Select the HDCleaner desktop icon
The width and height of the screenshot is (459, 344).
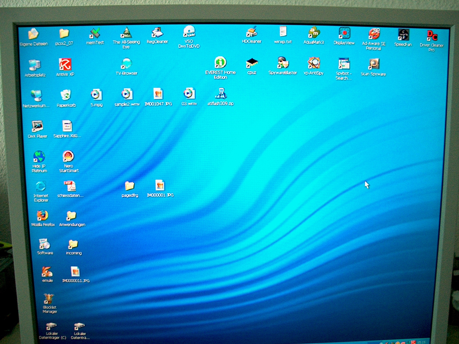click(252, 33)
